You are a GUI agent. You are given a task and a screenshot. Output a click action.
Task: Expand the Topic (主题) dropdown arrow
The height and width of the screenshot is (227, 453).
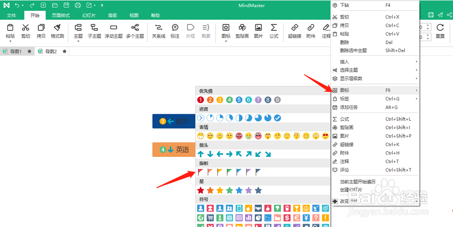(78, 41)
